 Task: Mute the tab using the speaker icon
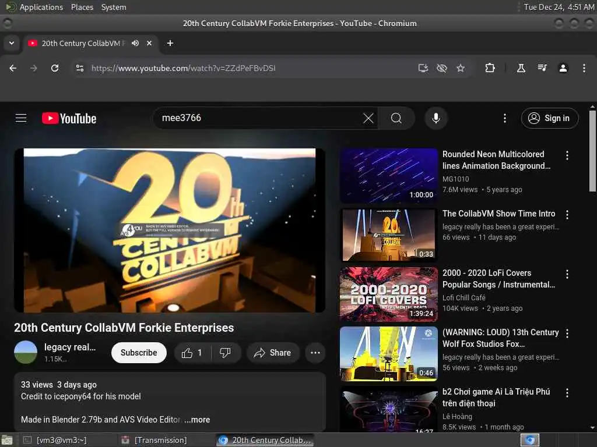[x=135, y=43]
